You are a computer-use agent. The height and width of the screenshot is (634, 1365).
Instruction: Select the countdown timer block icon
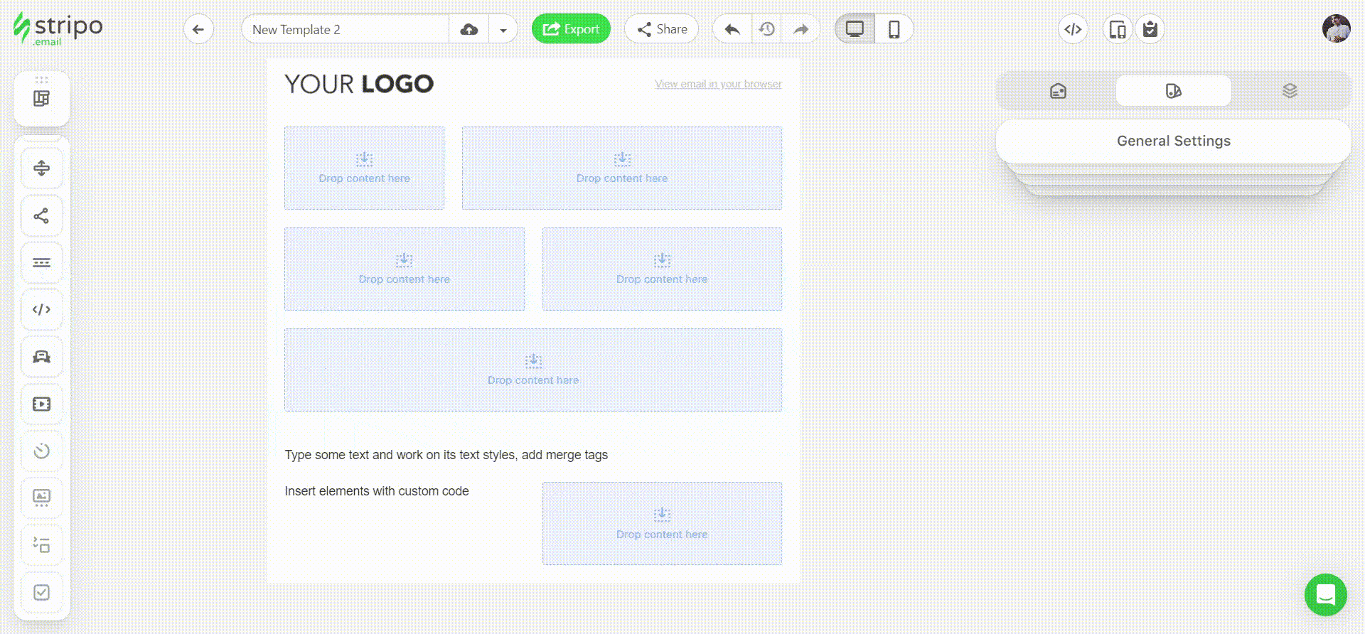pyautogui.click(x=42, y=451)
